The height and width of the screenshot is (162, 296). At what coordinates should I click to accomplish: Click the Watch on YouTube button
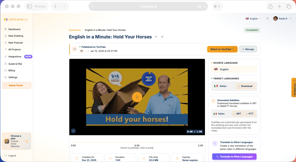[222, 49]
